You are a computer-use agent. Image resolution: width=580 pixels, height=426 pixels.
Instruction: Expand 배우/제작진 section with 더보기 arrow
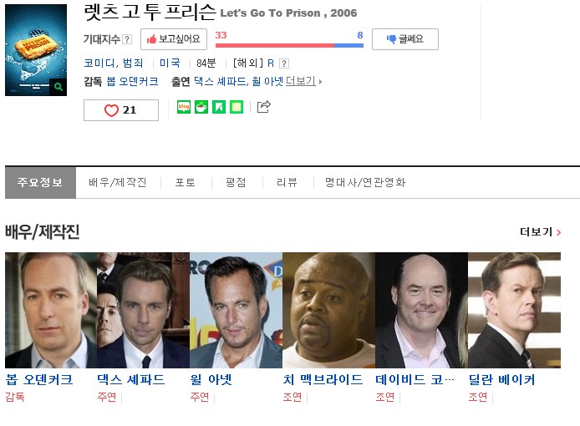click(x=541, y=232)
